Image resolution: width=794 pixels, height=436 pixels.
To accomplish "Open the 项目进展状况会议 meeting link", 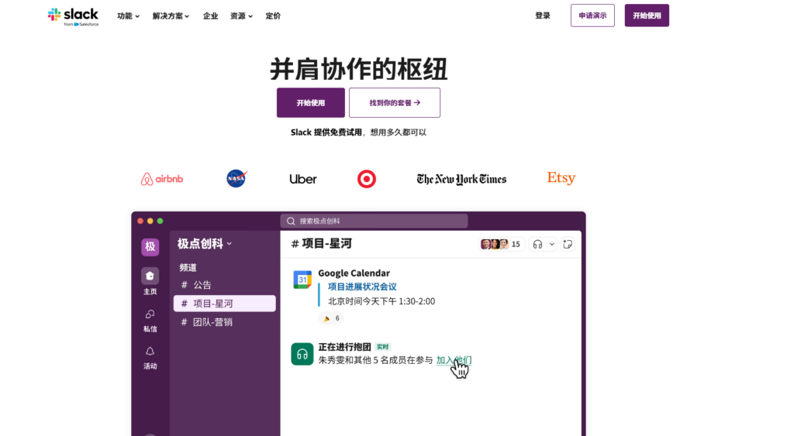I will 362,287.
